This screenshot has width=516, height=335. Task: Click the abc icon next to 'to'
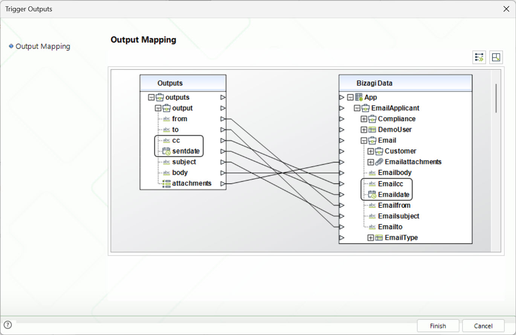coord(166,130)
